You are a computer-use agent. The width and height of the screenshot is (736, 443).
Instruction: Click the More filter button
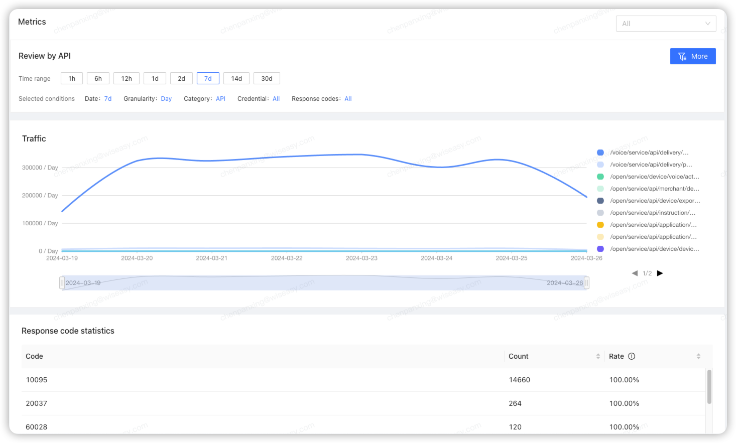693,56
